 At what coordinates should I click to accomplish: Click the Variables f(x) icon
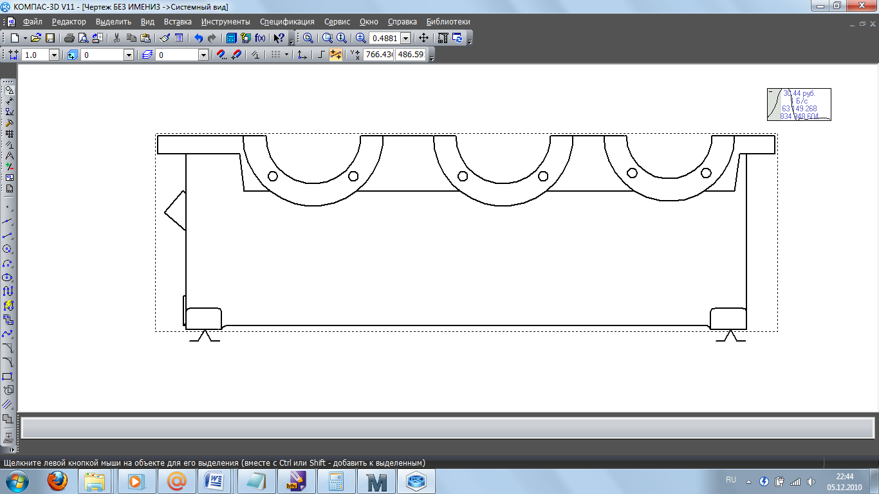[x=261, y=38]
